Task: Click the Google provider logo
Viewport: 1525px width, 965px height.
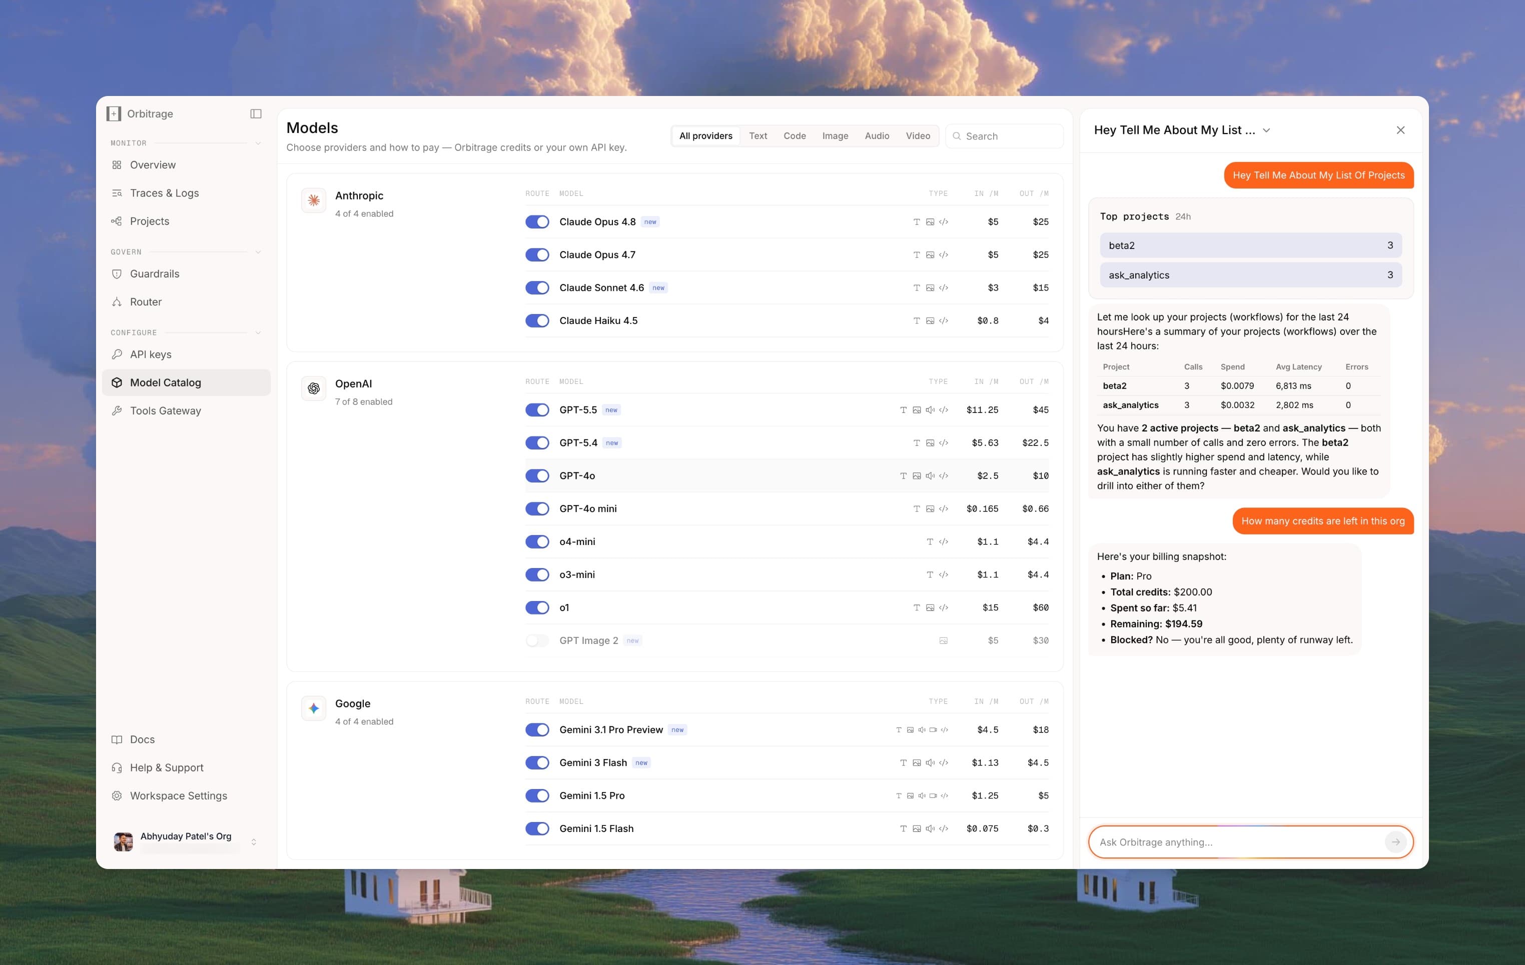Action: [314, 708]
